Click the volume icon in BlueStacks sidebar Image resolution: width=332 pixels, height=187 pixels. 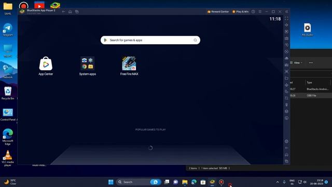[286, 25]
